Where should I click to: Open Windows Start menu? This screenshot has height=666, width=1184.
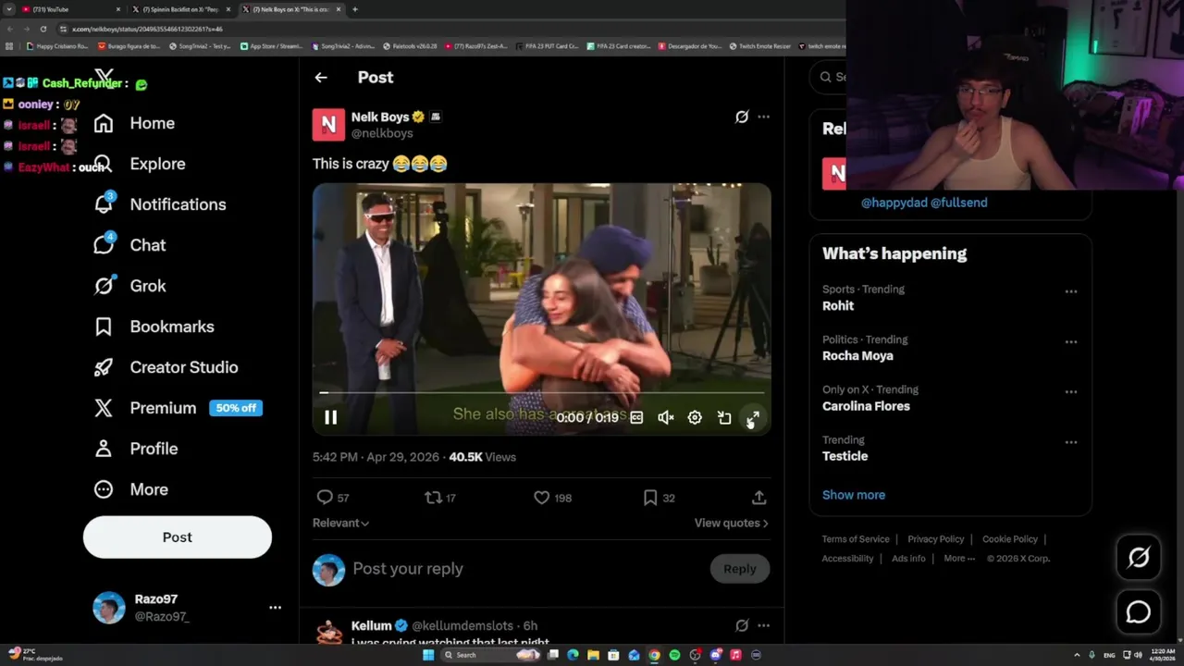coord(428,655)
